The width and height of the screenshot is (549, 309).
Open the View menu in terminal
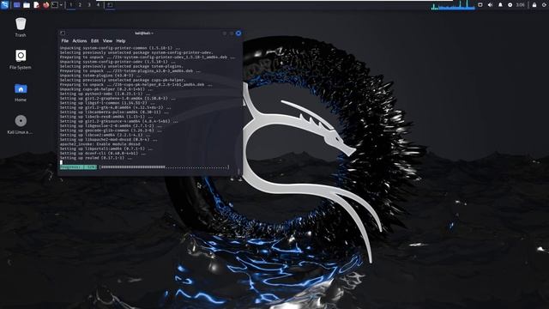click(107, 41)
